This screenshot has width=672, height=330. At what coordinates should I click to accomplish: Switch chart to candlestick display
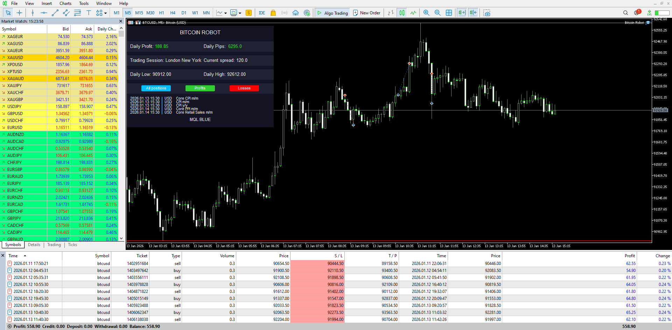point(402,13)
